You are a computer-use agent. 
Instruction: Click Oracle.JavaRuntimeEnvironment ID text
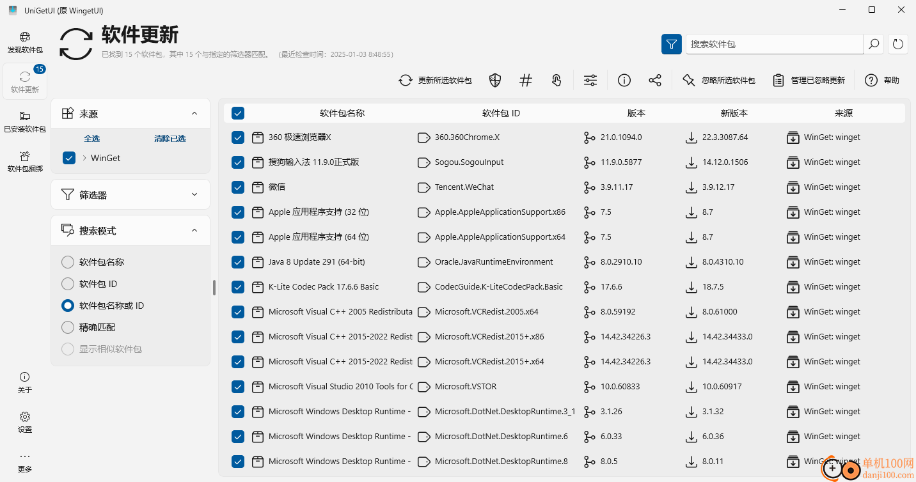[x=494, y=262]
